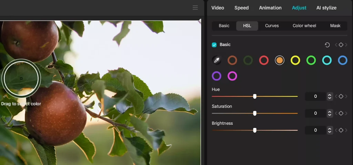Image resolution: width=353 pixels, height=165 pixels.
Task: Click the Brightness value input field
Action: coord(316,130)
